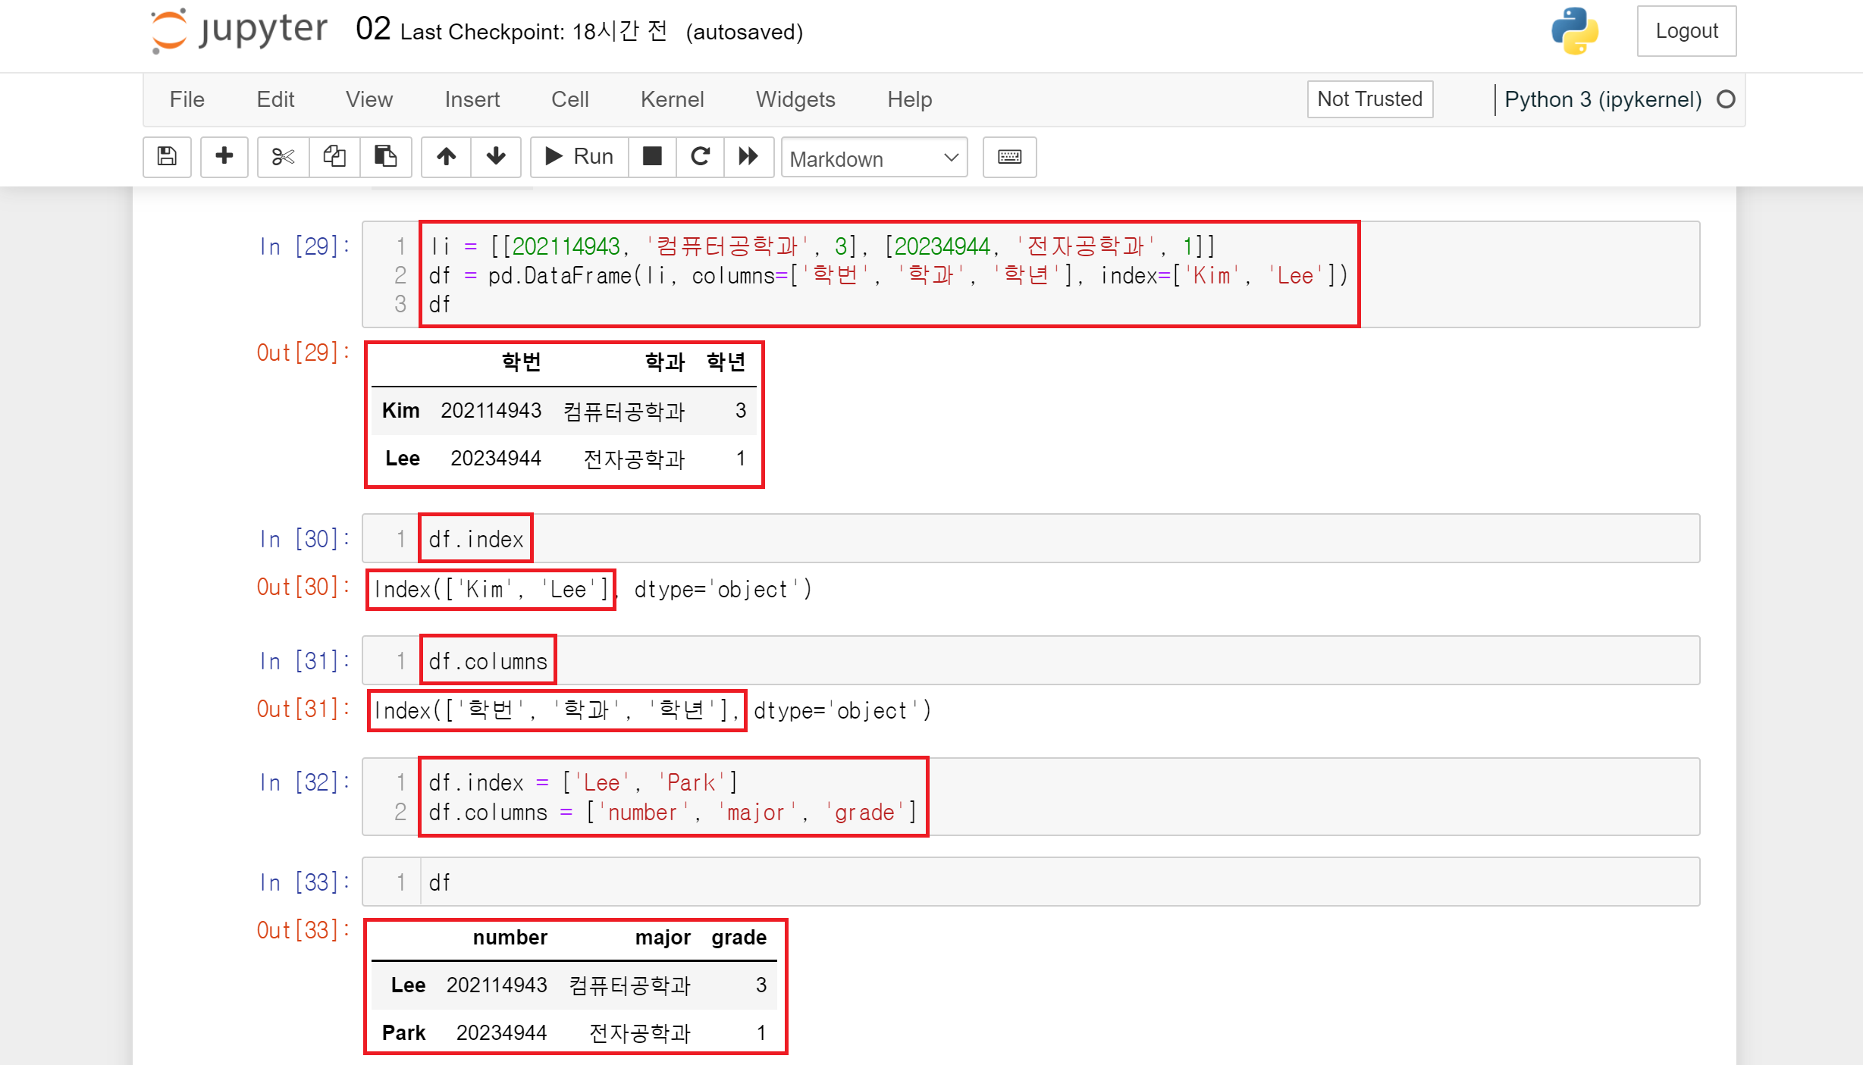Cut selected cells with the scissors icon
Image resolution: width=1863 pixels, height=1065 pixels.
tap(283, 157)
